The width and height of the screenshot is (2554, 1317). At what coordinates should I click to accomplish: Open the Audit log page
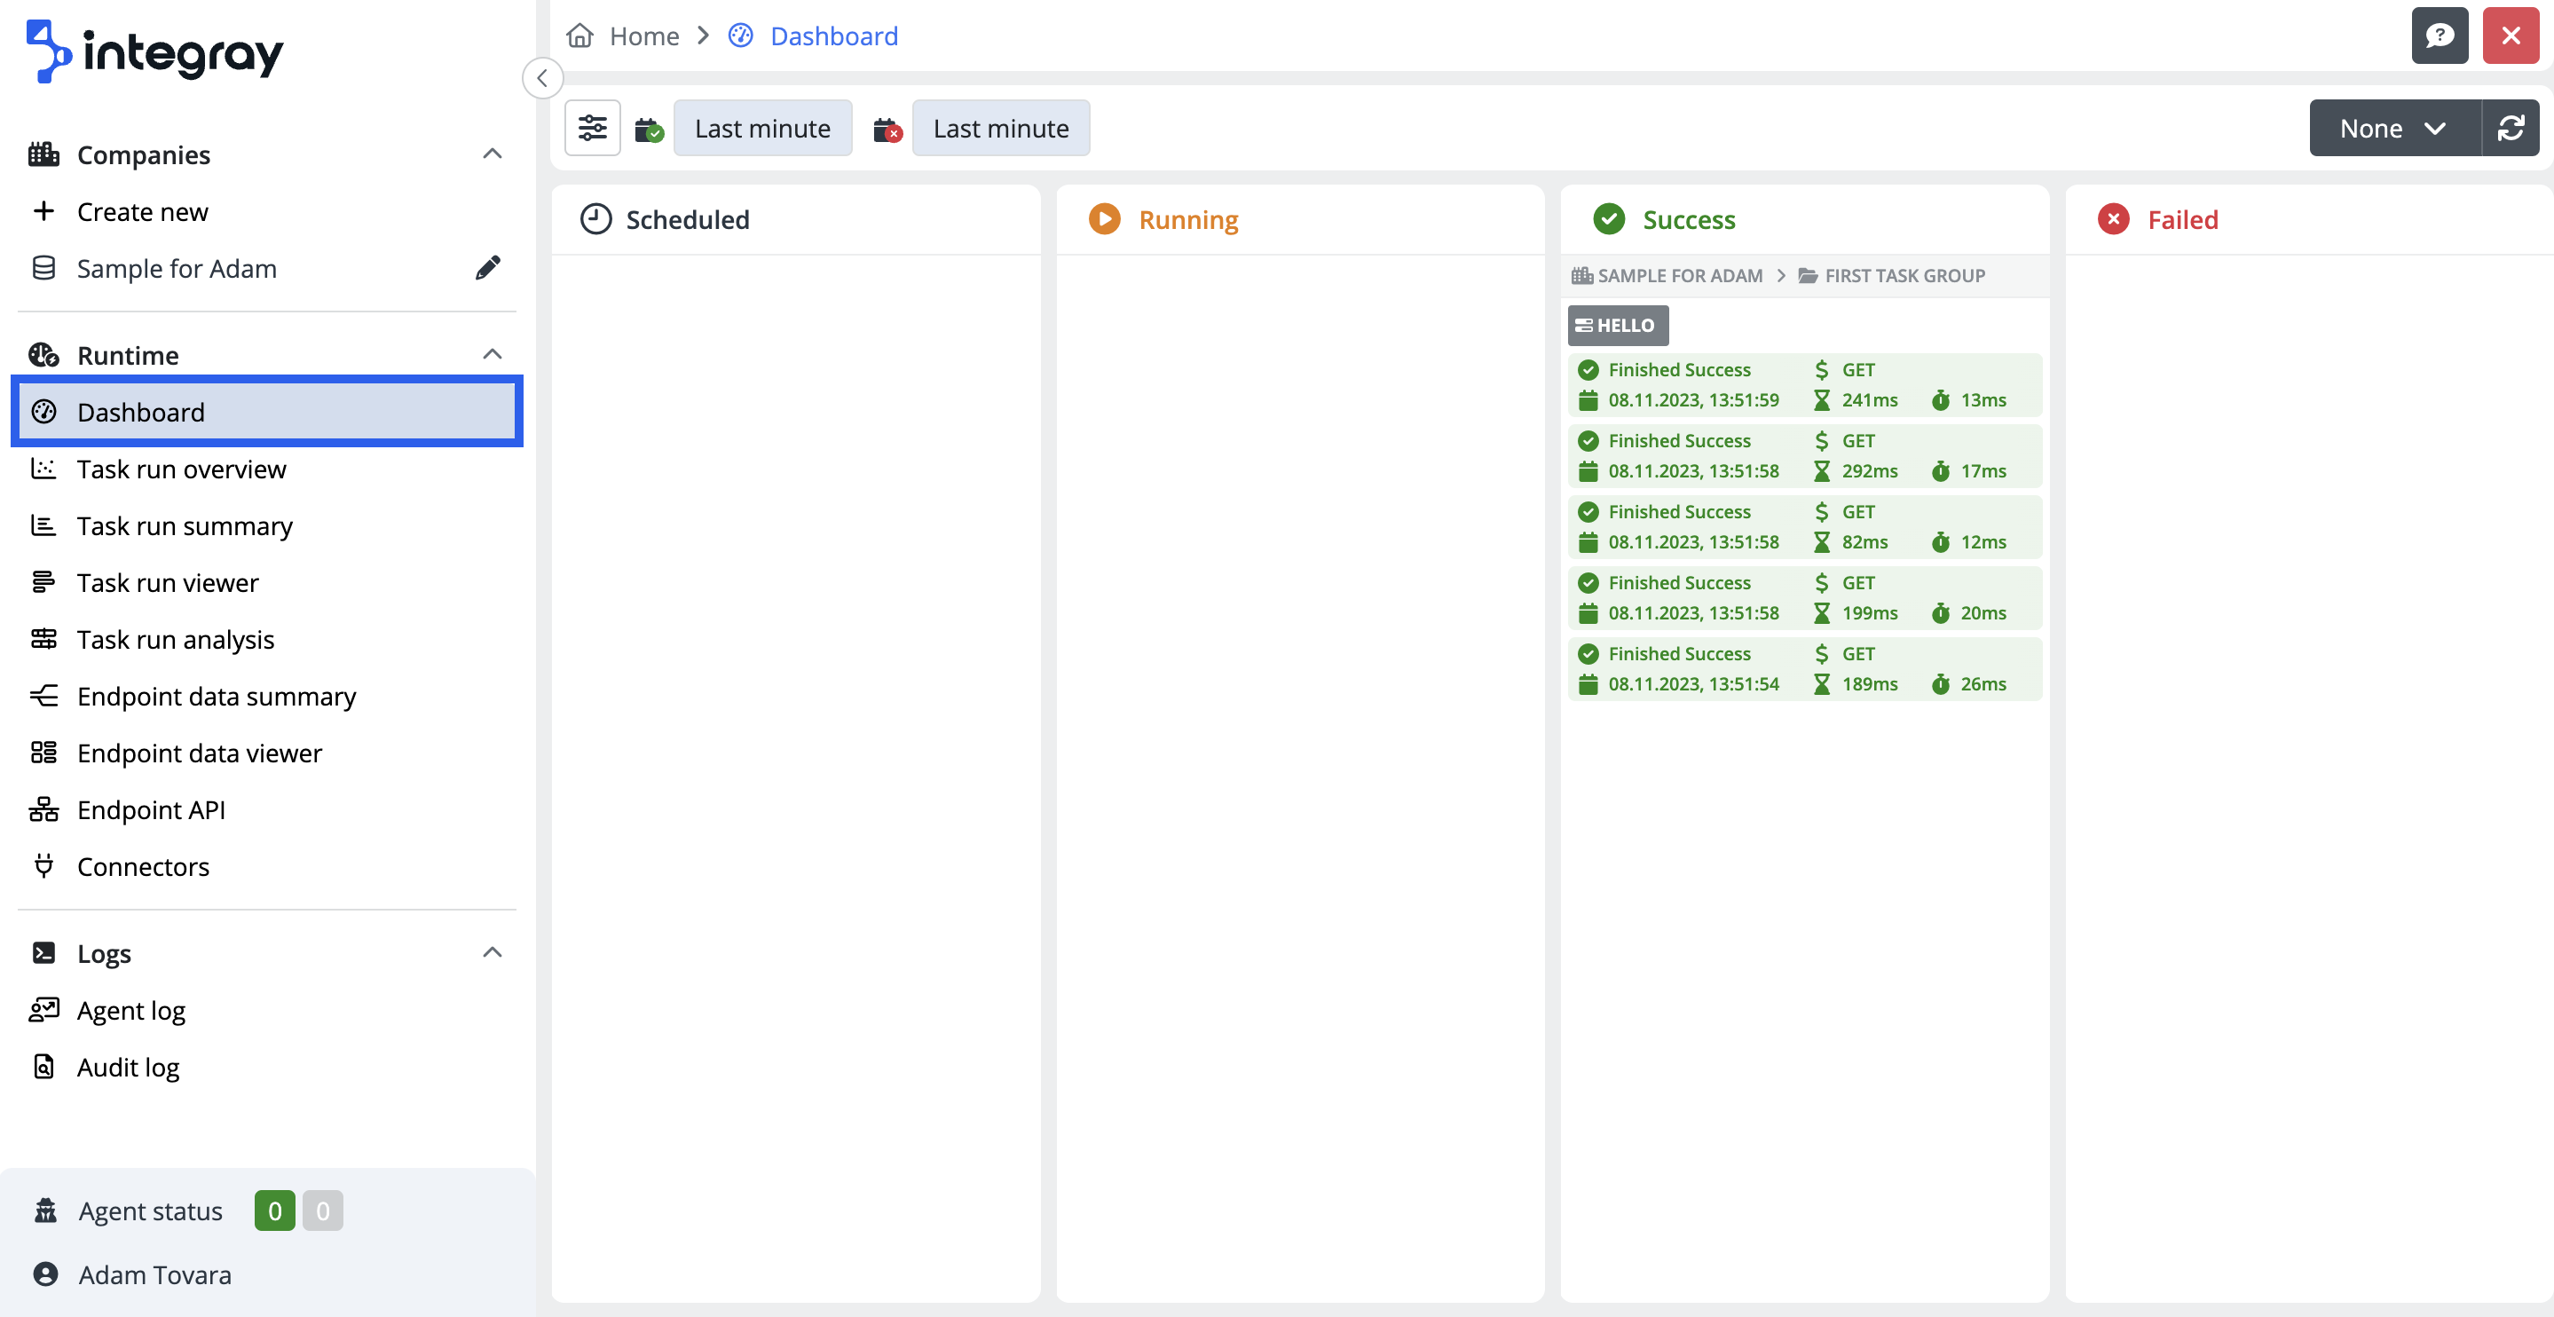click(128, 1066)
